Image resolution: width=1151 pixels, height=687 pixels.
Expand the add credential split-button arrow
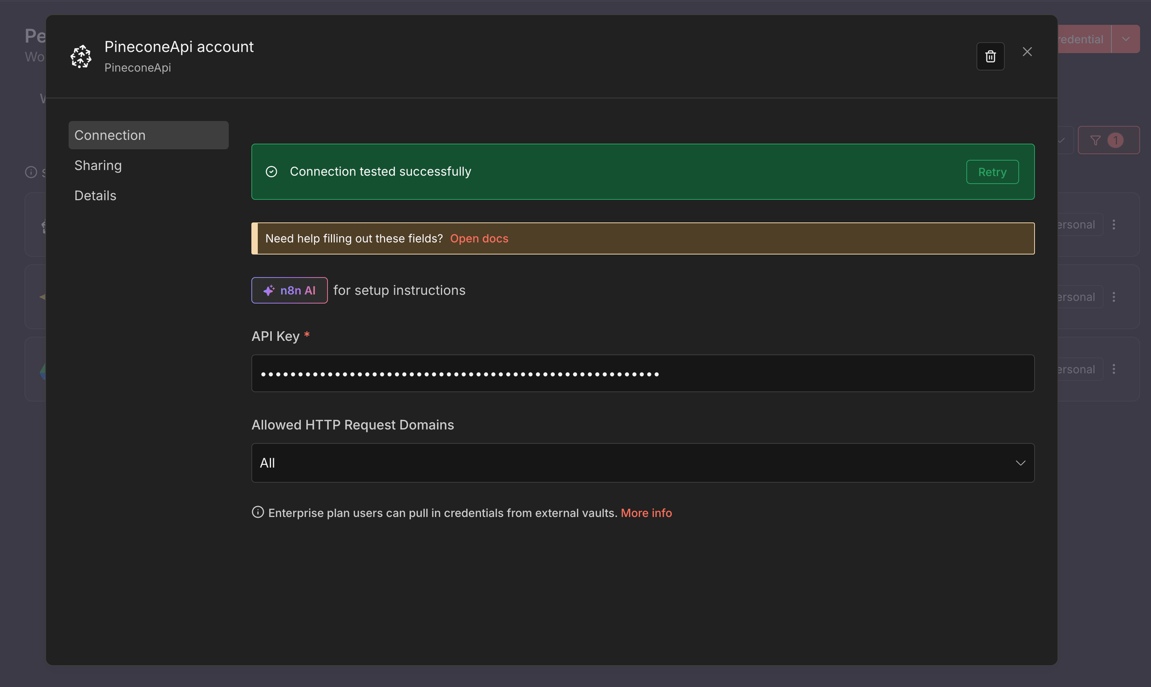point(1126,39)
